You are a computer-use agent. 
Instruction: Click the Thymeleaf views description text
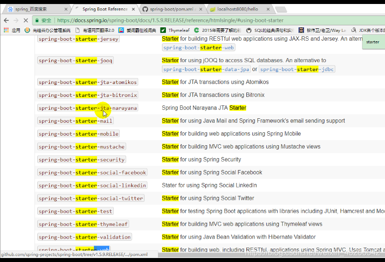242,224
